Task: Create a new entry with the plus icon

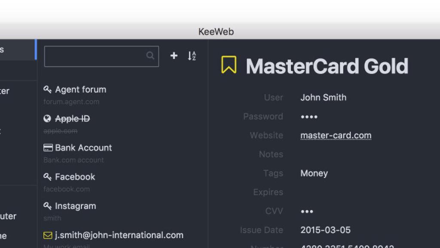Action: [x=174, y=56]
